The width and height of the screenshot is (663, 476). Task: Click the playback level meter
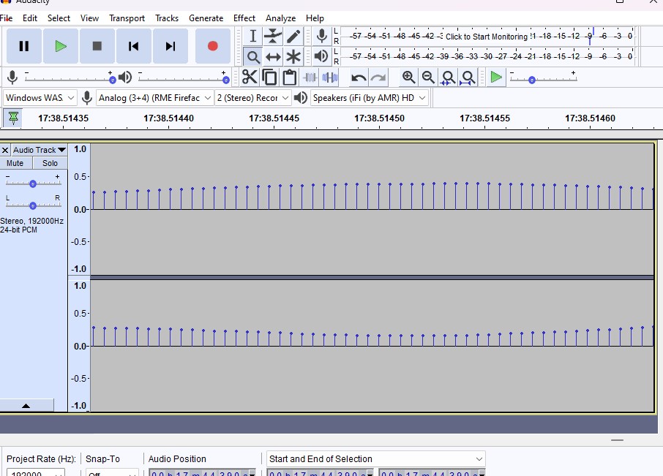click(488, 56)
